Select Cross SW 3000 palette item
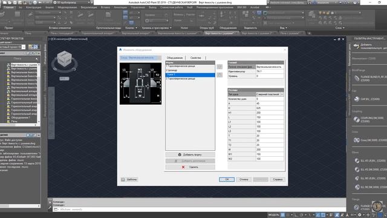The height and width of the screenshot is (218, 387). 369,140
